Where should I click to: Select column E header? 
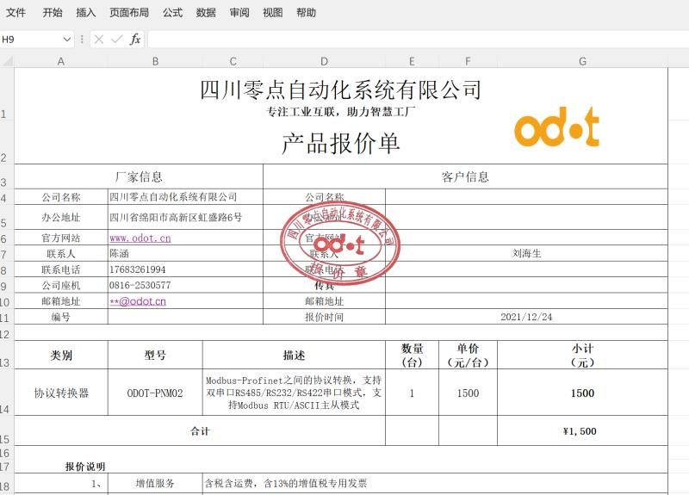click(x=412, y=61)
